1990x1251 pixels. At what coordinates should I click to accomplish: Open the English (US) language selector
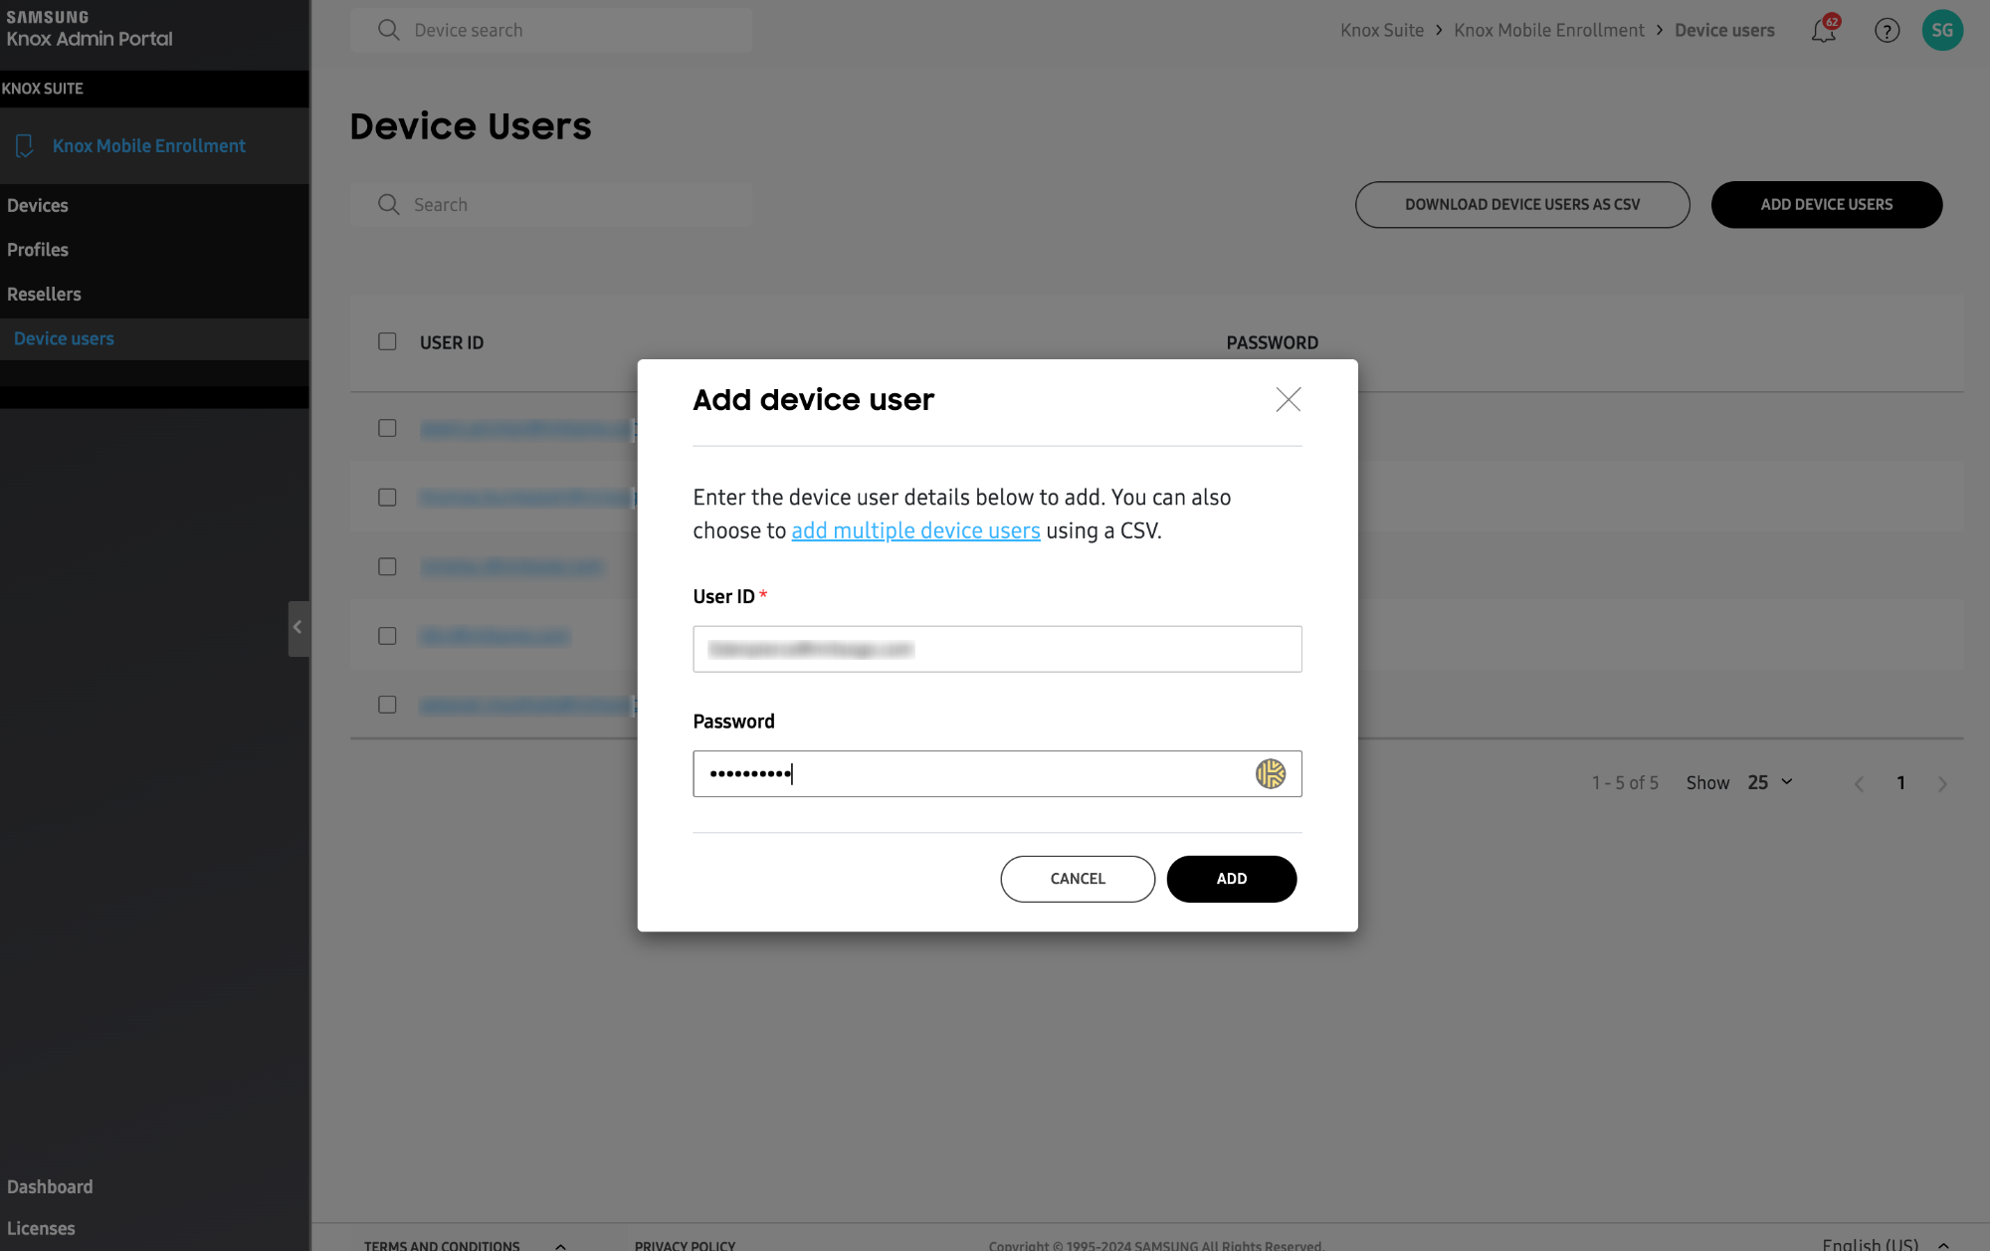click(x=1885, y=1244)
